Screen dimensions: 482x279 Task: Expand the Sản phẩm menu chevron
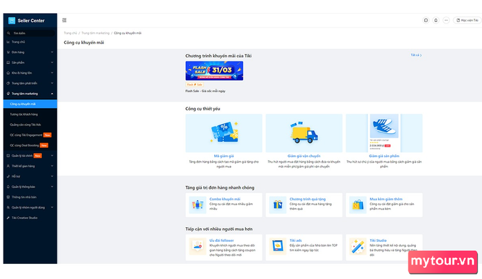(52, 63)
